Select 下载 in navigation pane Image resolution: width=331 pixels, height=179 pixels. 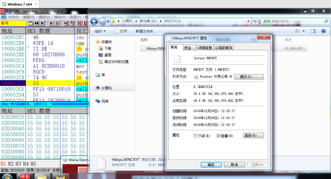click(x=105, y=48)
